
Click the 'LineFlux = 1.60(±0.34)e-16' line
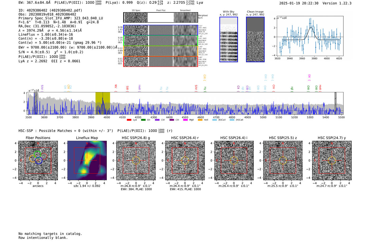pyautogui.click(x=46, y=34)
